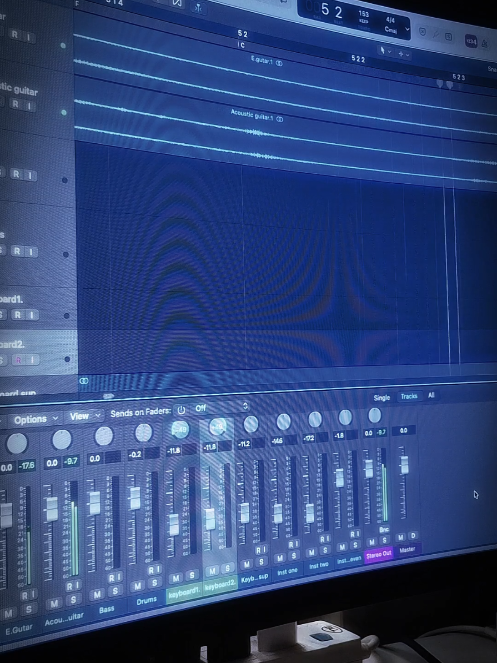Solo the Keyb...sup channel strip
This screenshot has width=497, height=663.
262,561
